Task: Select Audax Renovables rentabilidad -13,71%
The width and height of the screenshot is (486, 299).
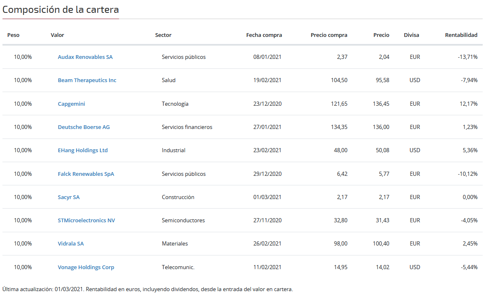Action: click(468, 57)
